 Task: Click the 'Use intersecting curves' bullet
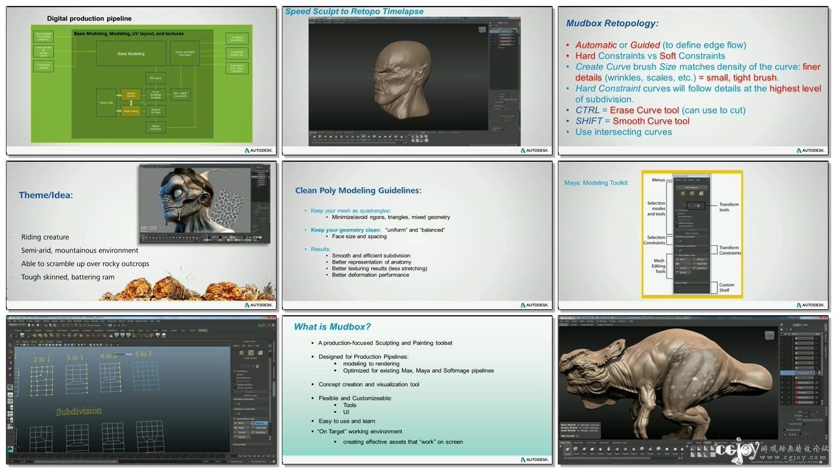[624, 132]
